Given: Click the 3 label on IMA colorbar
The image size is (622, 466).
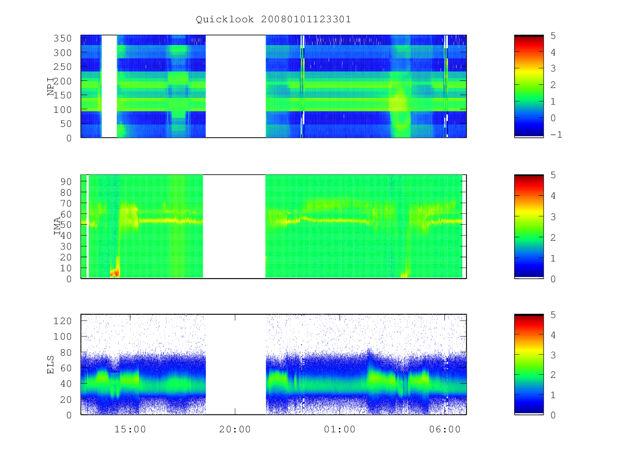Looking at the screenshot, I should click(554, 216).
